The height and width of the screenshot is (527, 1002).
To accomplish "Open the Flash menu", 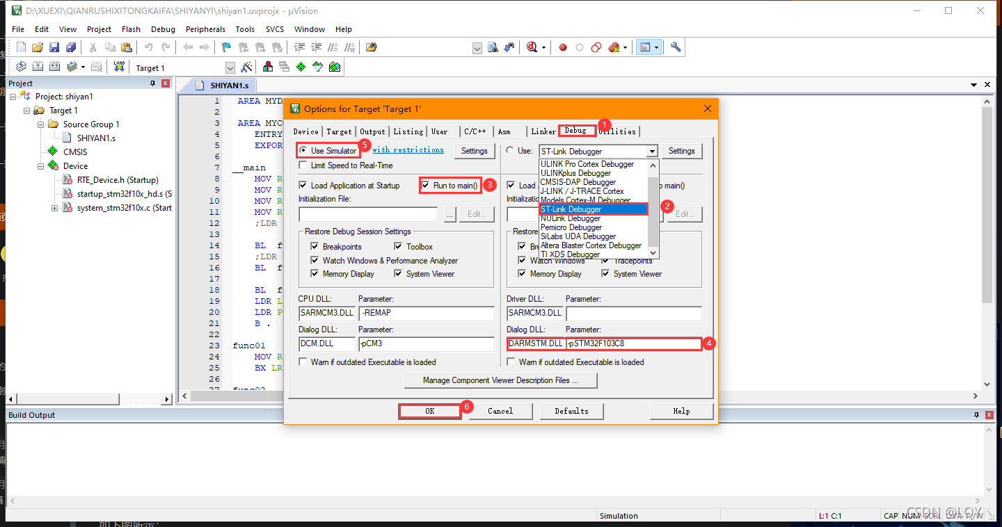I will [131, 29].
